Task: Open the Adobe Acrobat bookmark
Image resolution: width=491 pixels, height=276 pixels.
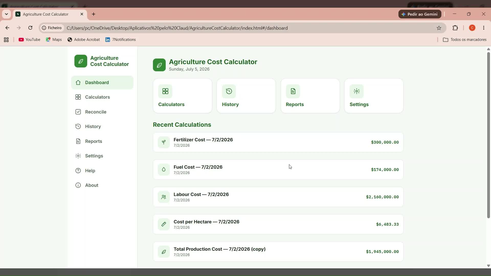Action: 84,40
